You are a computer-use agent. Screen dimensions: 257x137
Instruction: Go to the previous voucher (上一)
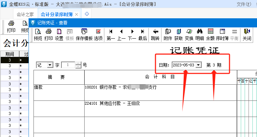121,35
